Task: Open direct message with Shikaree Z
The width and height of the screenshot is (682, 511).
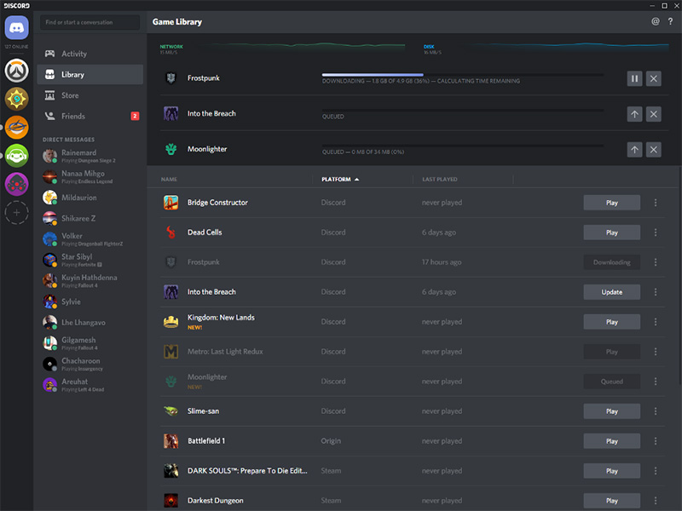Action: coord(90,218)
